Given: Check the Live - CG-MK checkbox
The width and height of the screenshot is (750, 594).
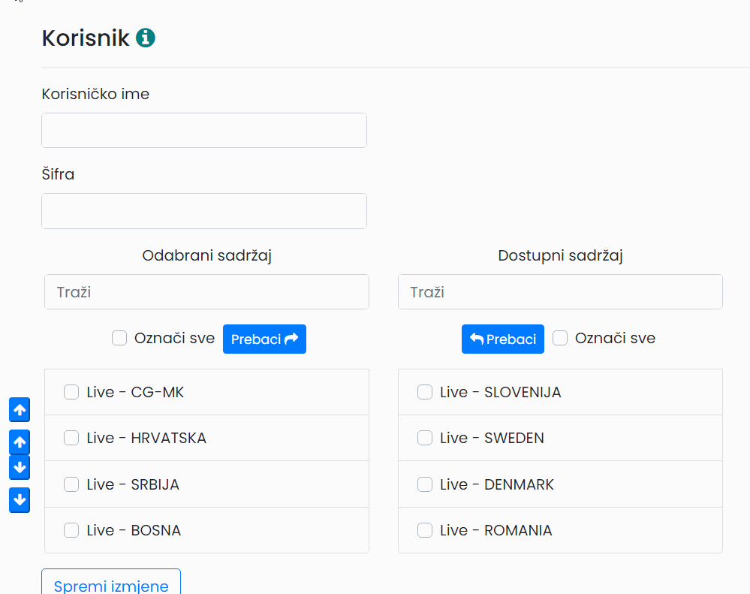Looking at the screenshot, I should point(71,392).
